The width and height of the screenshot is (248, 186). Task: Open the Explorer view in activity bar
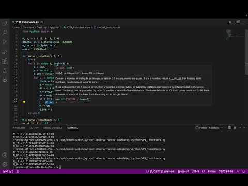coord(5,23)
